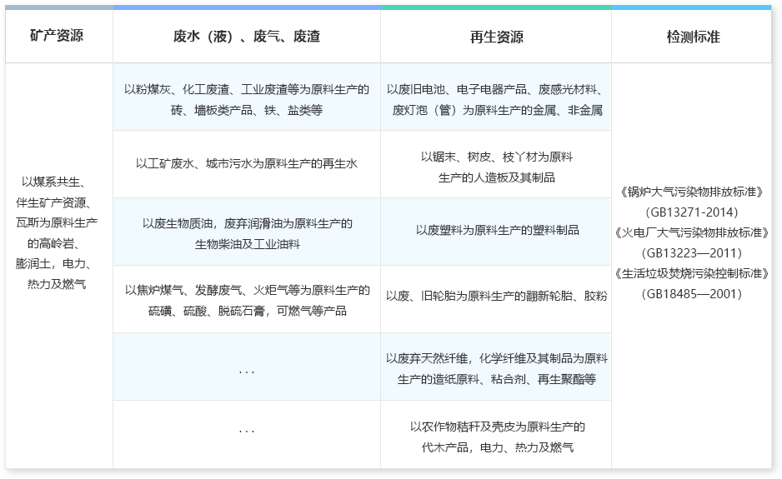Screen dimensions: 782x479
Task: Click the text 《火电厂大气污染物排放标准》
Action: pyautogui.click(x=692, y=232)
